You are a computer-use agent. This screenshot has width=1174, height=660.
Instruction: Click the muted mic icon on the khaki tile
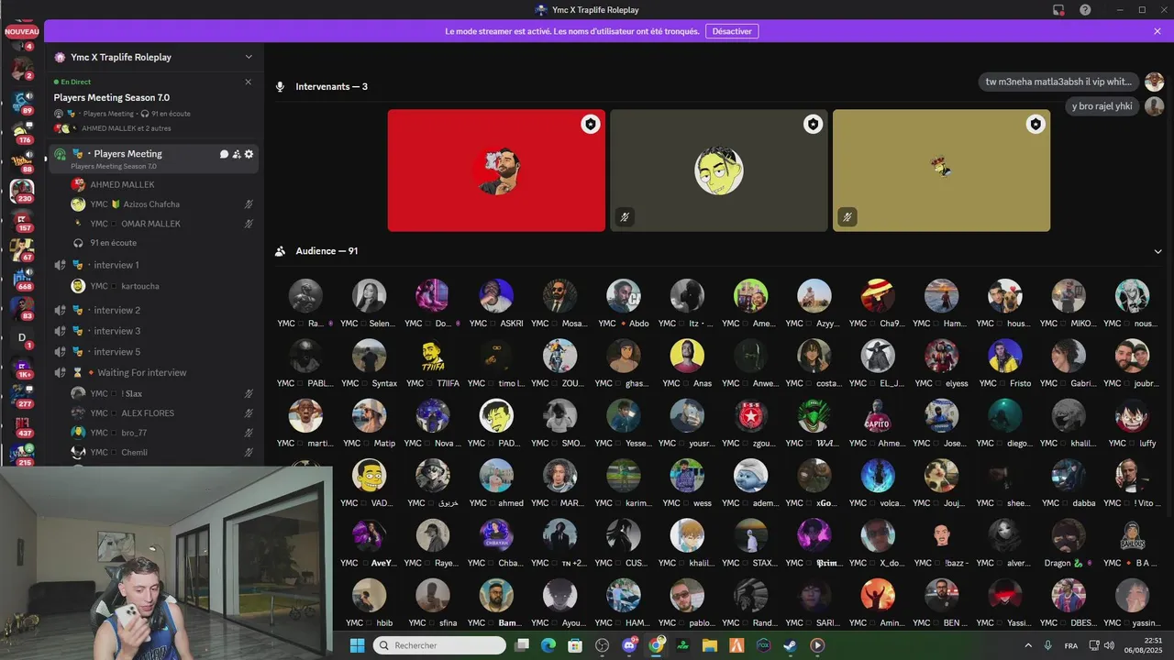tap(847, 217)
